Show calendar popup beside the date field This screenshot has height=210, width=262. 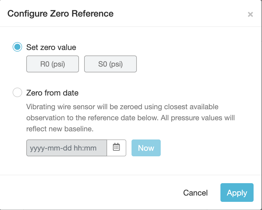pyautogui.click(x=117, y=148)
